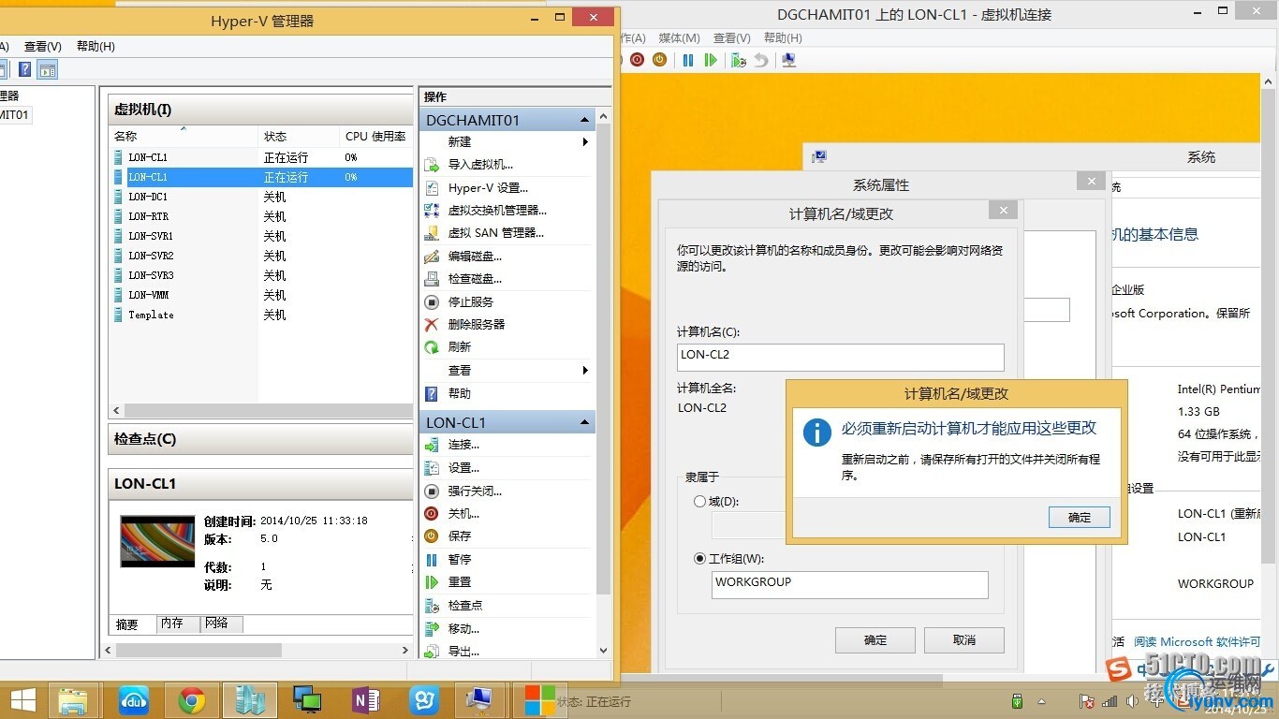Click 强行关闭 under LON-CL1 actions
The height and width of the screenshot is (719, 1279).
475,491
